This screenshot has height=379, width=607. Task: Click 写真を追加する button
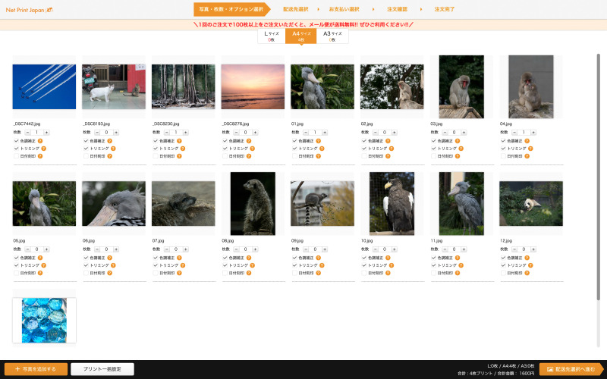click(x=36, y=369)
